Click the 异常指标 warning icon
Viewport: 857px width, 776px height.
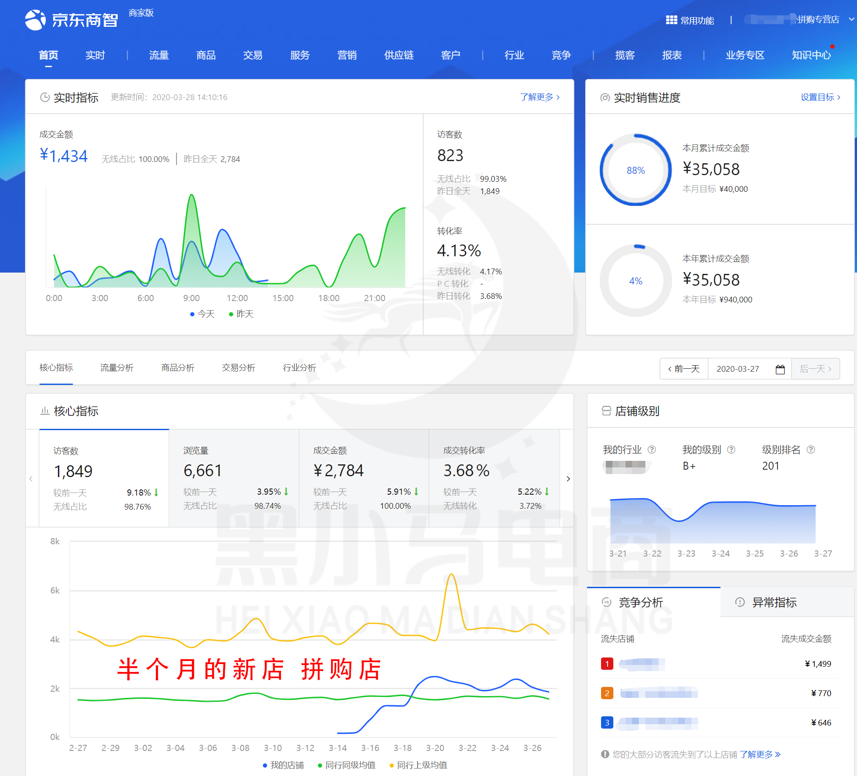tap(740, 602)
